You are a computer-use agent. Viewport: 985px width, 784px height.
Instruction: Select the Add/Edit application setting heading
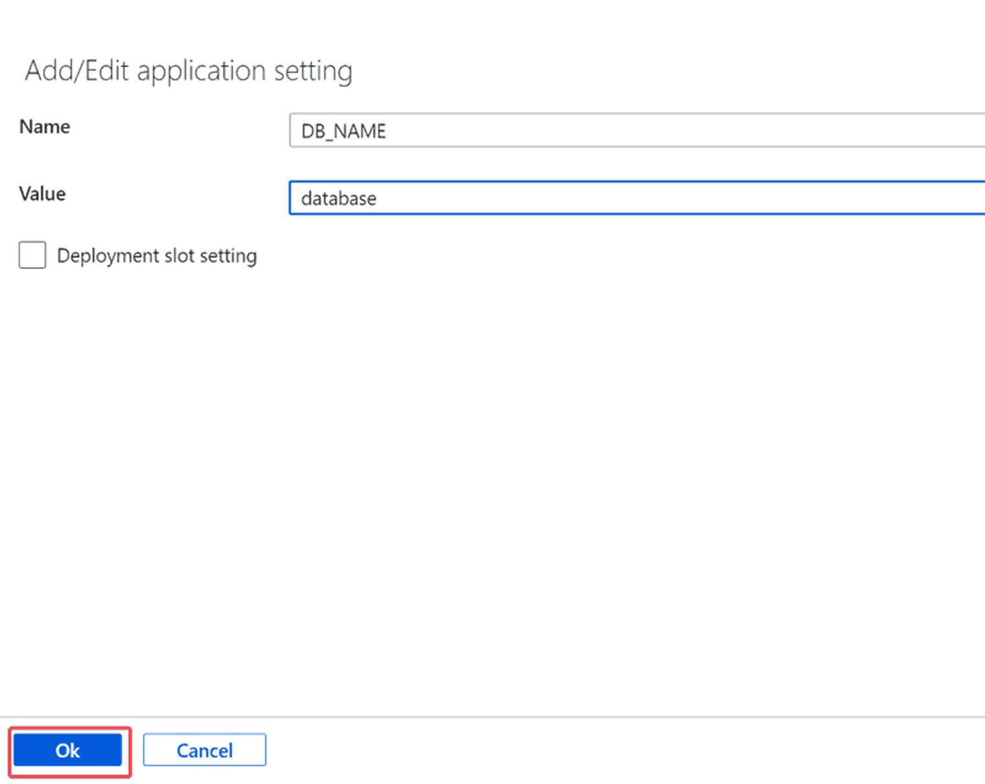189,70
